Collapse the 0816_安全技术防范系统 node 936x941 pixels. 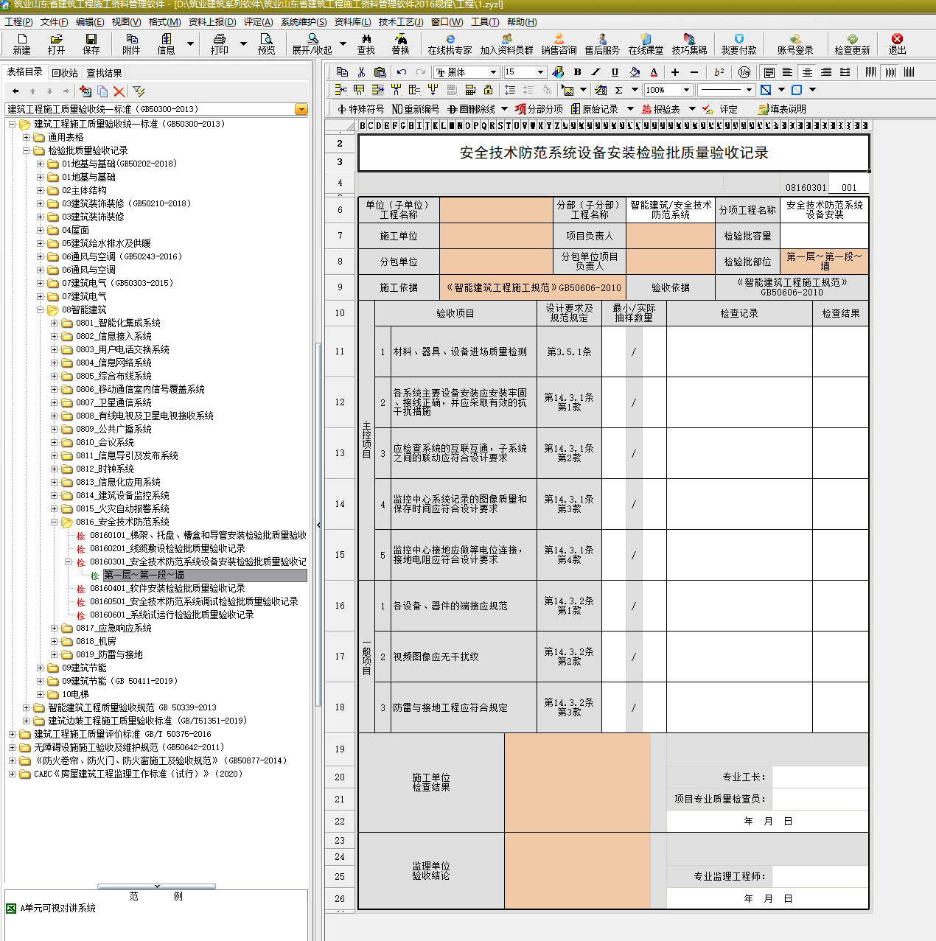pos(55,522)
